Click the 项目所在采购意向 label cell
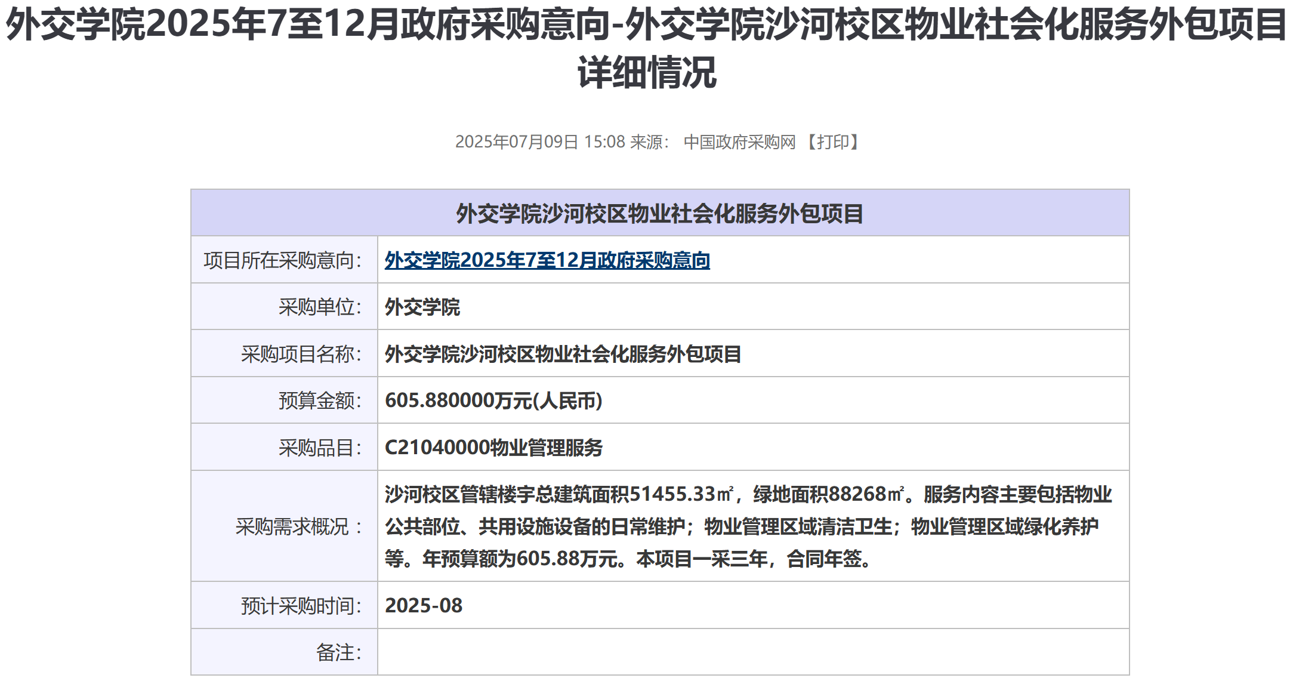Image resolution: width=1293 pixels, height=681 pixels. point(283,260)
